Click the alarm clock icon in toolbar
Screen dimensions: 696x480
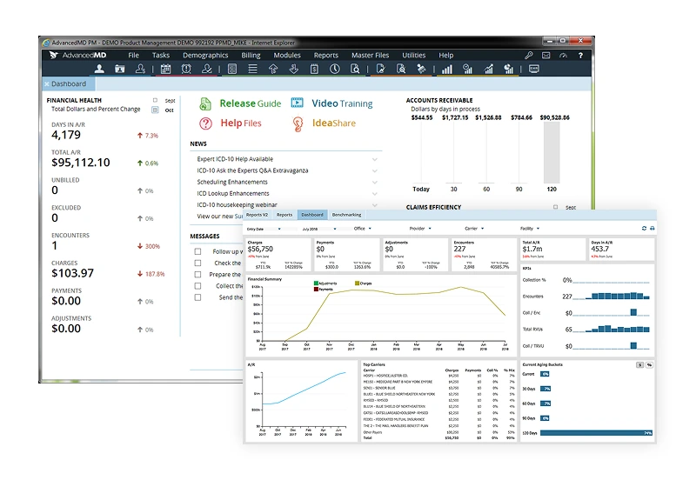click(186, 69)
